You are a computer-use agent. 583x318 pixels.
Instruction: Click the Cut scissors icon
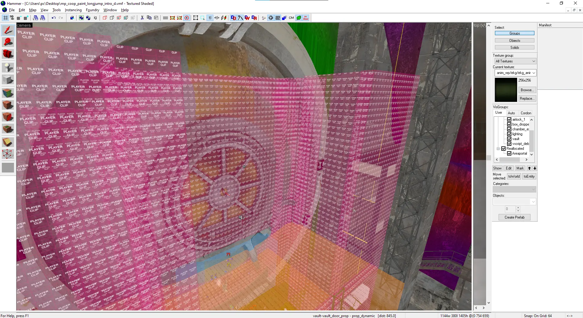(142, 18)
